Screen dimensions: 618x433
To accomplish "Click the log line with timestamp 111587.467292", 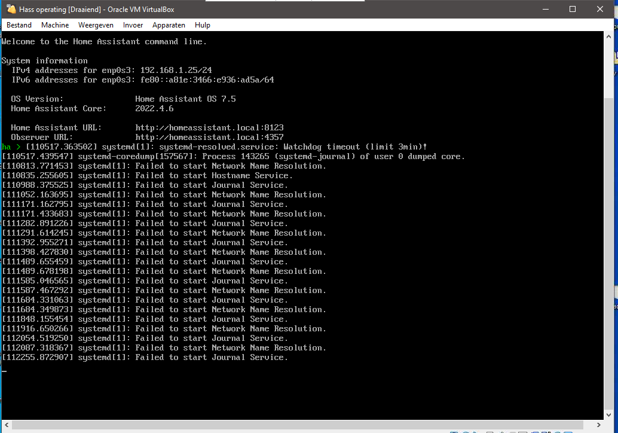I will click(x=164, y=290).
